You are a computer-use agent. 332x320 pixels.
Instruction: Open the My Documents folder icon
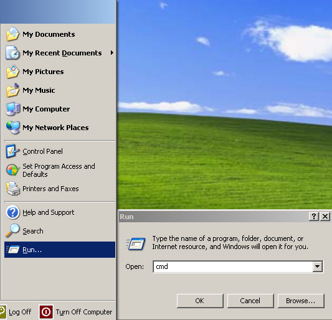12,34
